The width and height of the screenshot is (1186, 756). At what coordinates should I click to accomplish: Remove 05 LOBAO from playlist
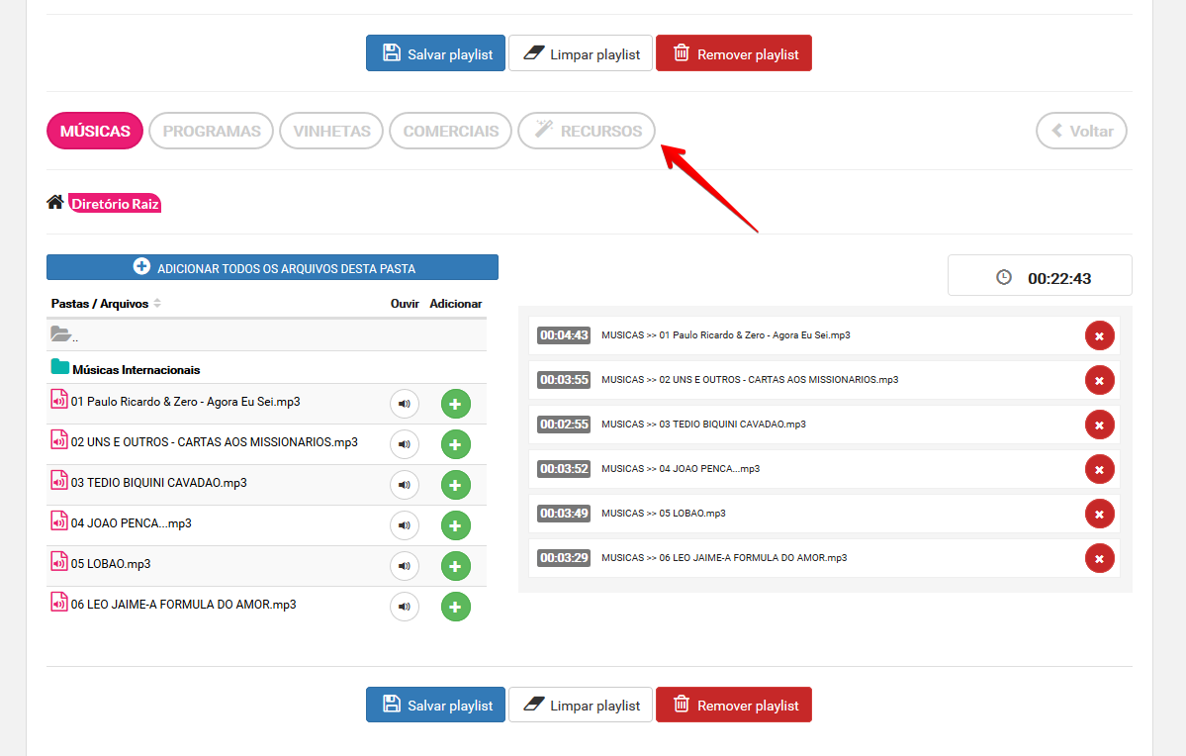pyautogui.click(x=1100, y=515)
